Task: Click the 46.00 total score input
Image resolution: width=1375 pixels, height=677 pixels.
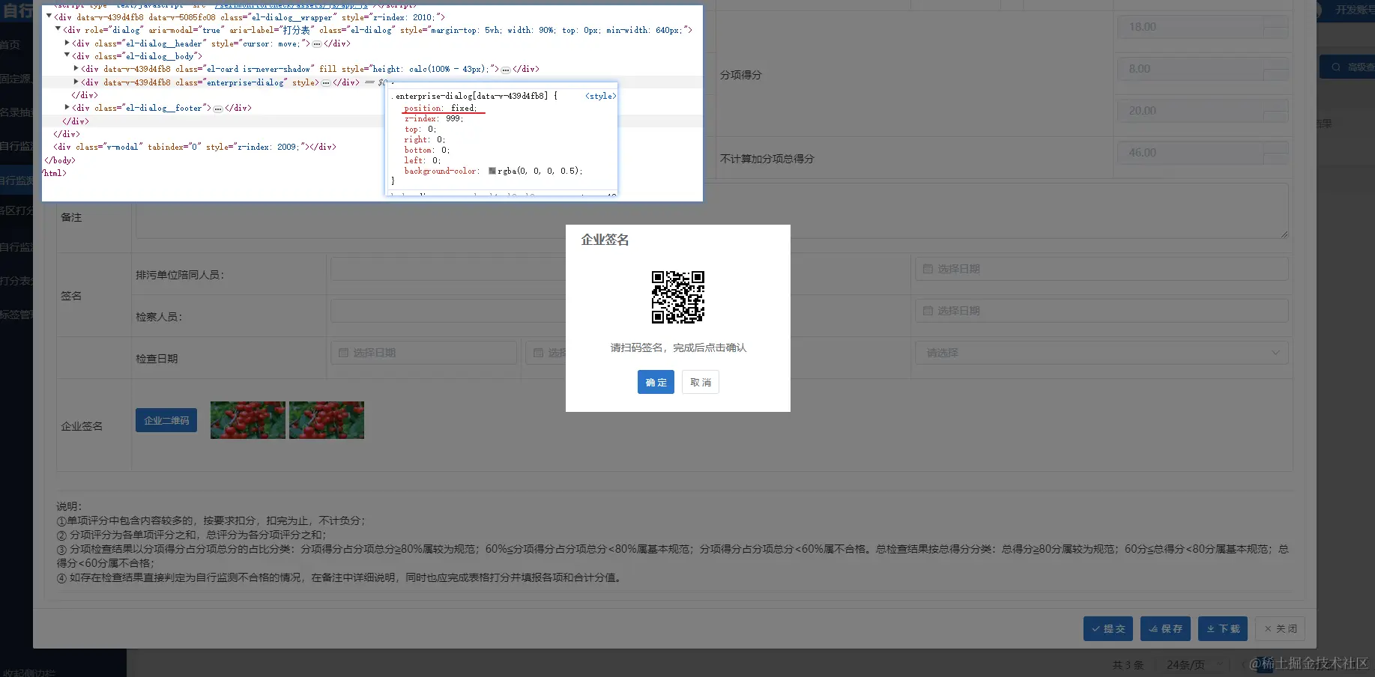Action: click(x=1203, y=153)
